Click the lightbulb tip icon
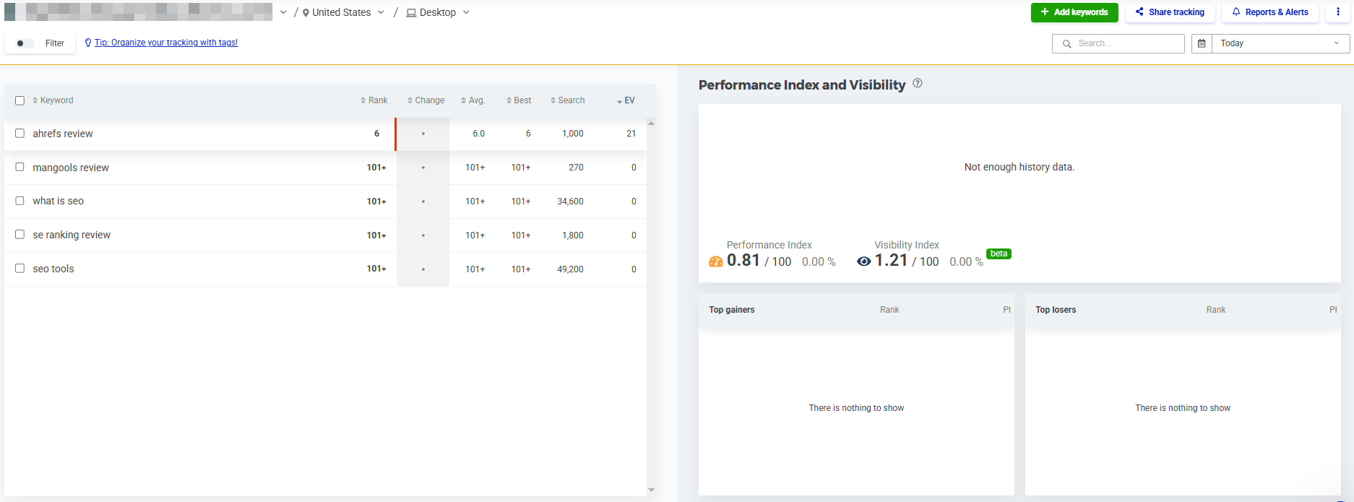 [x=88, y=43]
